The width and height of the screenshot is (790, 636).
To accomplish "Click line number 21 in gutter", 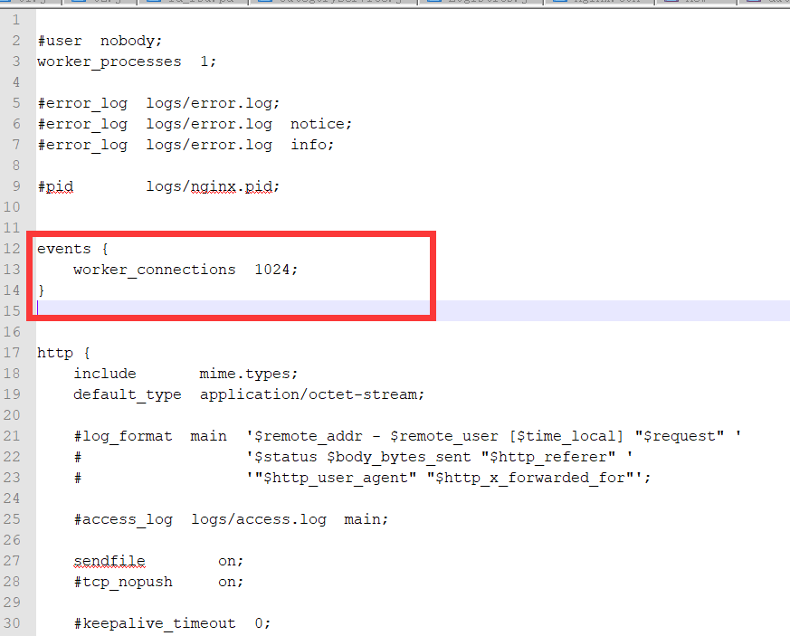I will tap(12, 436).
